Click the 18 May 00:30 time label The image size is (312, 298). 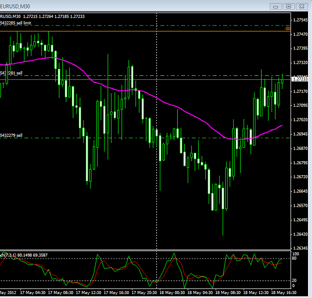coord(172,293)
